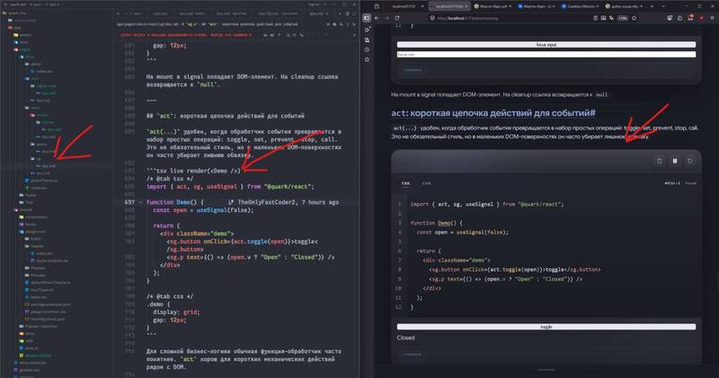Image resolution: width=719 pixels, height=378 pixels.
Task: Switch to the inactive first localhost browser tab
Action: (404, 6)
